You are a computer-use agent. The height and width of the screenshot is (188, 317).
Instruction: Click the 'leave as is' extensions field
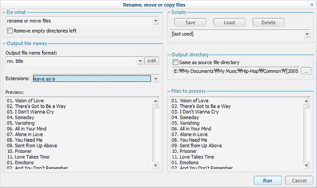(92, 79)
